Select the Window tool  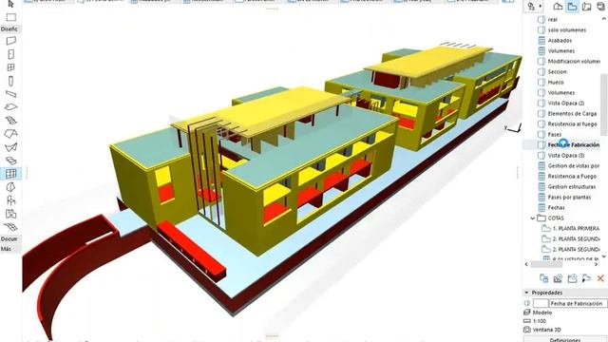[10, 67]
